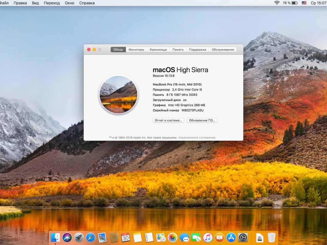Open Calendar icon showing 30
Viewport: 327px width, 245px height.
click(125, 238)
